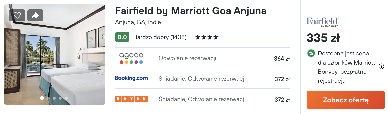Open the Zobacz ofertę offer button
This screenshot has height=114, width=388.
point(346,100)
